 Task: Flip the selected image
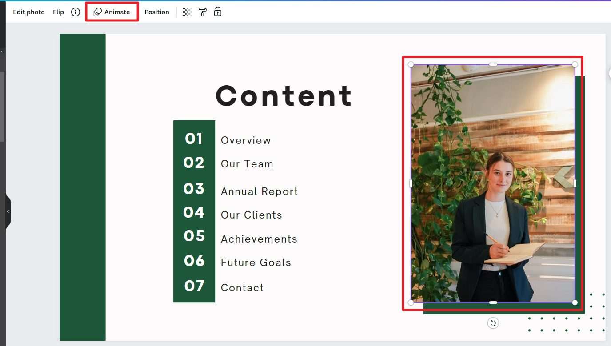coord(58,12)
